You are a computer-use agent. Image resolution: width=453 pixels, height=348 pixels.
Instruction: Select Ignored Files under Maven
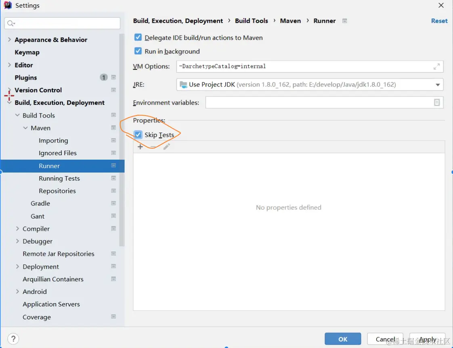[x=57, y=153]
